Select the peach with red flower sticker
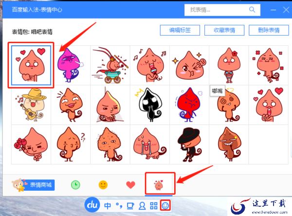This screenshot has height=216, width=292. pos(229,65)
